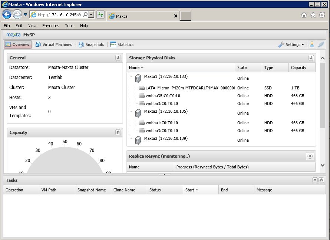
Task: Select vmhba35:C0:T0:L0 disk row
Action: [221, 96]
